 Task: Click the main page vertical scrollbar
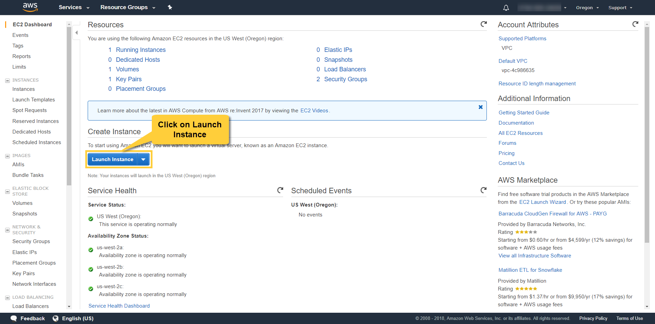pyautogui.click(x=647, y=135)
